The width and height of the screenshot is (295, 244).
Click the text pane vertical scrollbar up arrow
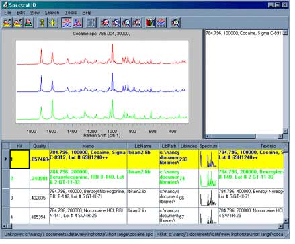[x=286, y=33]
